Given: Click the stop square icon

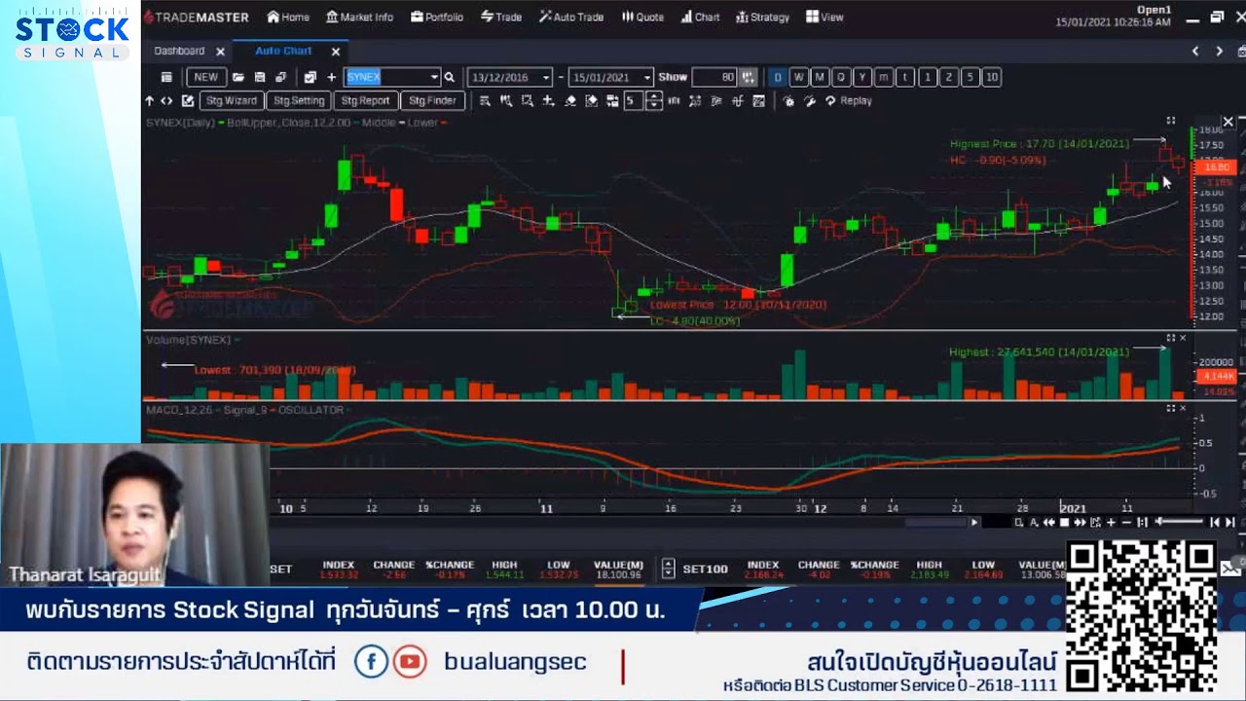Looking at the screenshot, I should (x=1065, y=523).
